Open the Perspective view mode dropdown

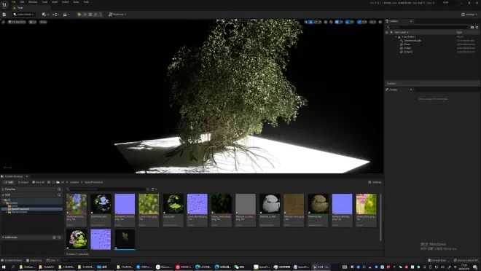tap(17, 22)
